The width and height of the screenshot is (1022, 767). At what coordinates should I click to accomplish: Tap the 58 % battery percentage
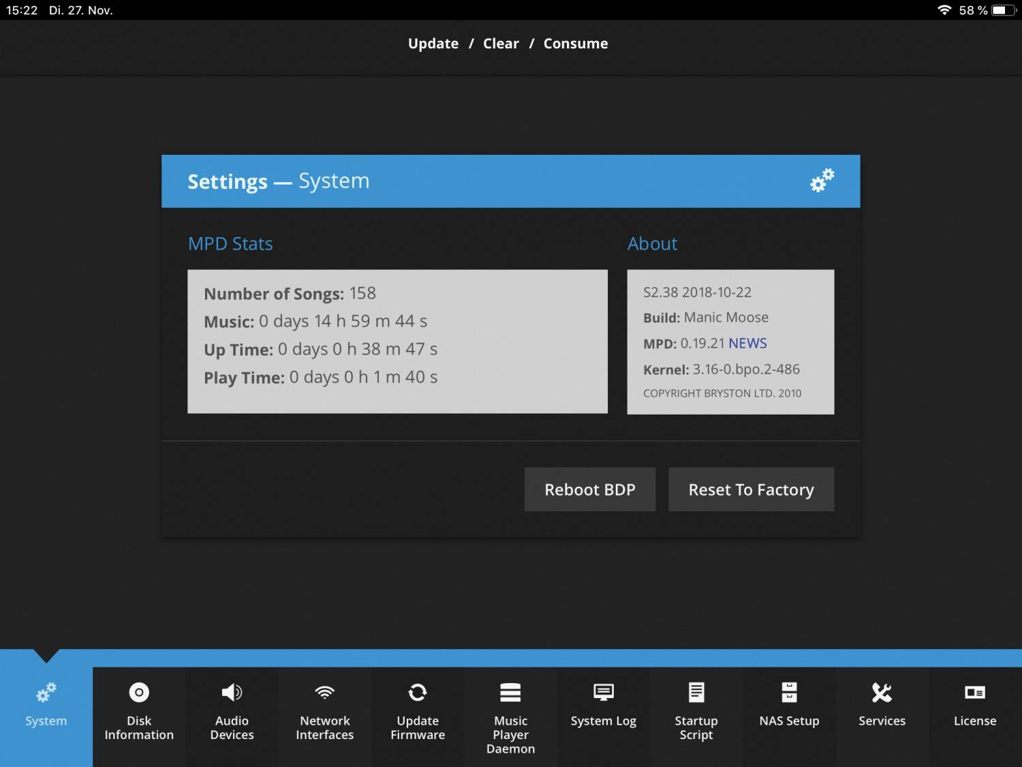pos(973,10)
